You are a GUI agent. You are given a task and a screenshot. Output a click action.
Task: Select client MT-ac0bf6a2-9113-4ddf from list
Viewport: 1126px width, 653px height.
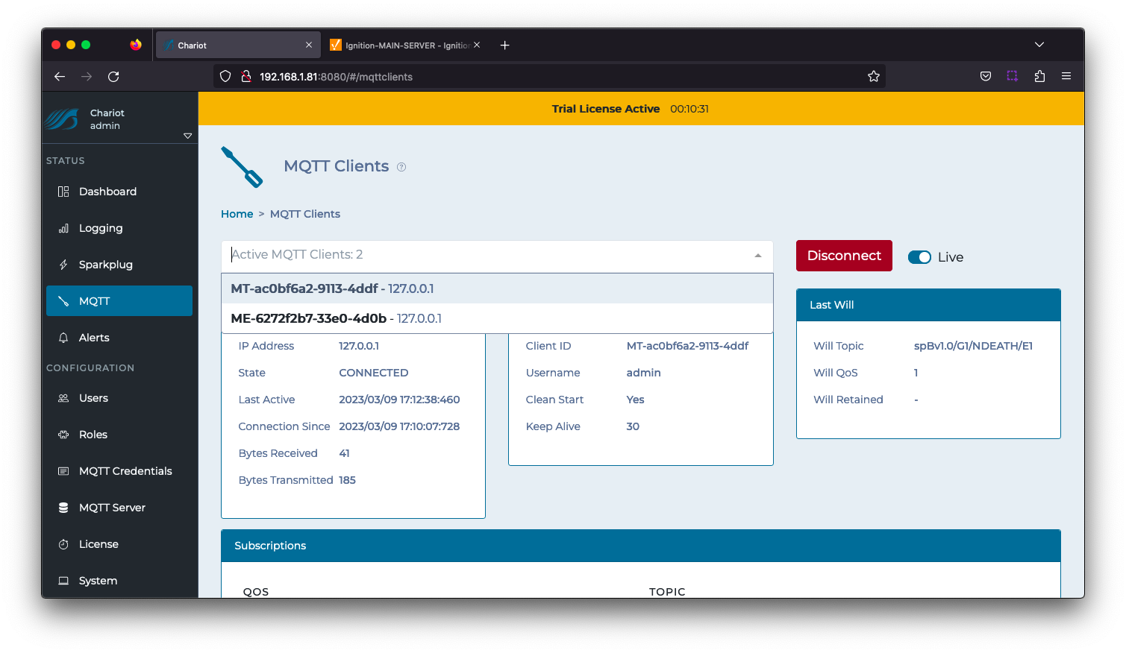coord(497,288)
